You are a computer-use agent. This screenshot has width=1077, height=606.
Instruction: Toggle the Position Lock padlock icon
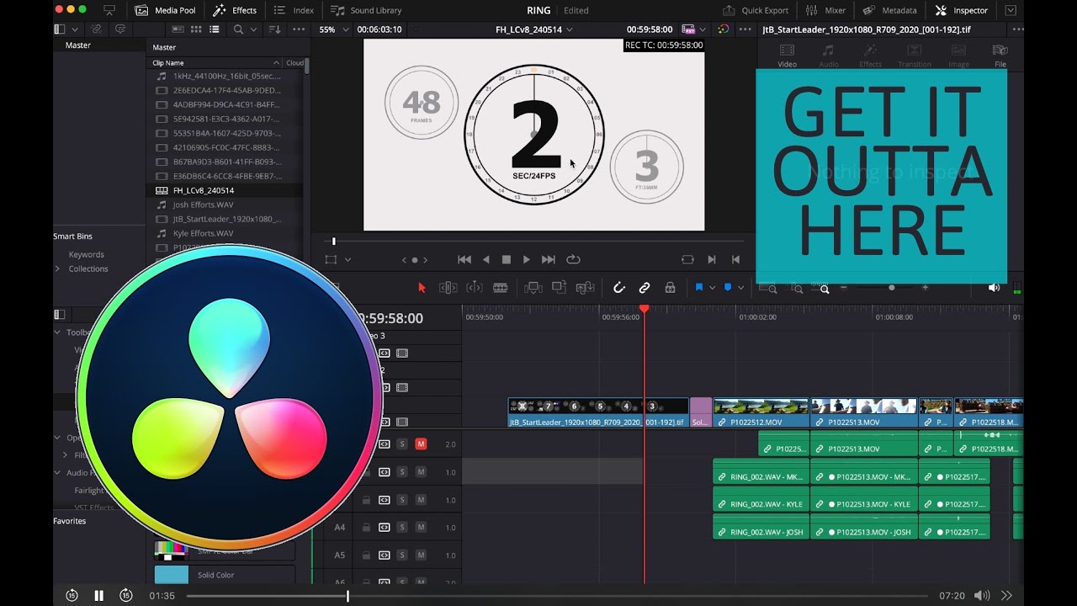[x=670, y=288]
